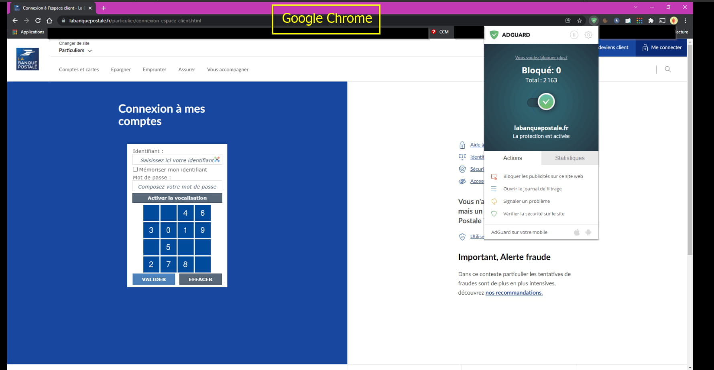Click AdGuard sur votre mobile
Viewport: 714px width, 370px height.
click(519, 233)
